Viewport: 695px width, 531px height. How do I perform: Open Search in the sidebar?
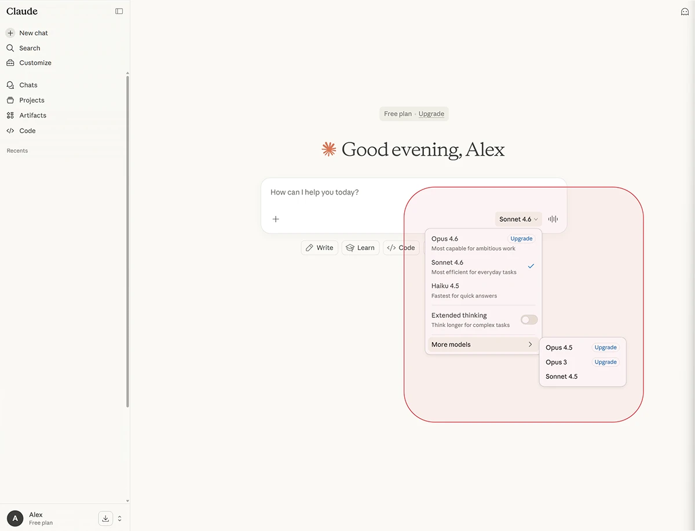point(30,48)
